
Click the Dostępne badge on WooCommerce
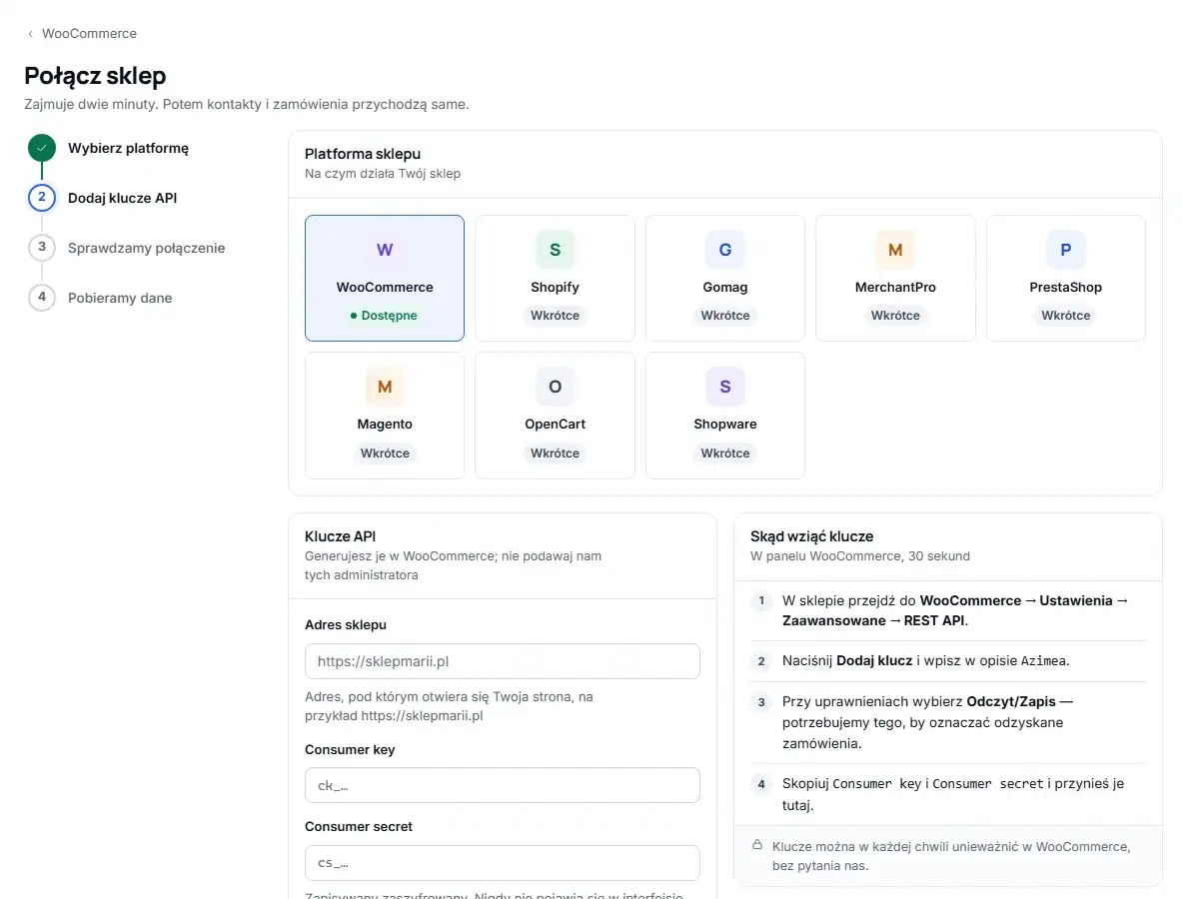point(385,316)
